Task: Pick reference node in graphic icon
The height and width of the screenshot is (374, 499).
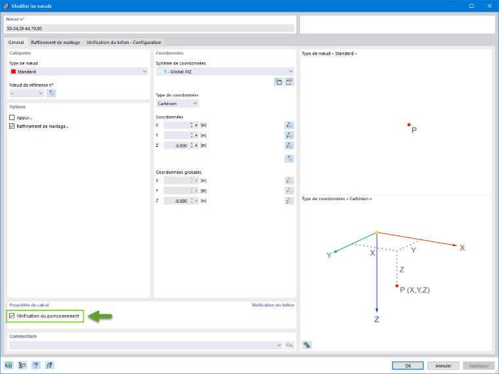Action: 51,93
